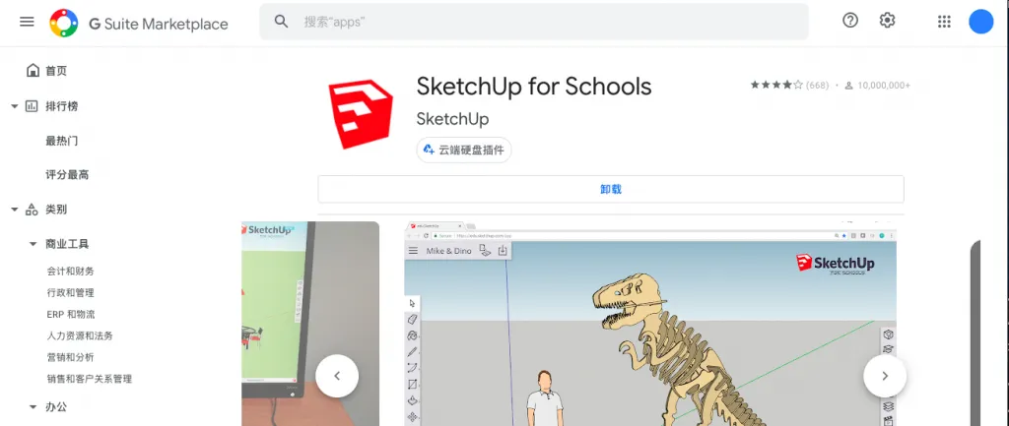Click the search magnifier icon
The image size is (1009, 426).
pos(282,22)
